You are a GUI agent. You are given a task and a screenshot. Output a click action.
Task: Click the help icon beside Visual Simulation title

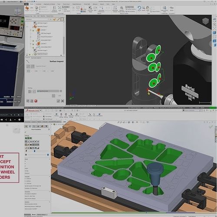pos(49,129)
